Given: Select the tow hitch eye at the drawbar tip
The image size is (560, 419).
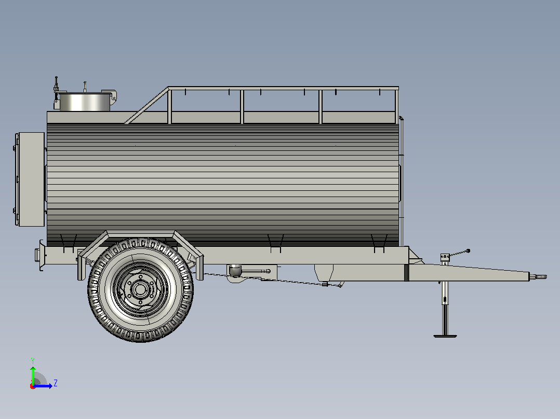Looking at the screenshot, I should coord(538,277).
